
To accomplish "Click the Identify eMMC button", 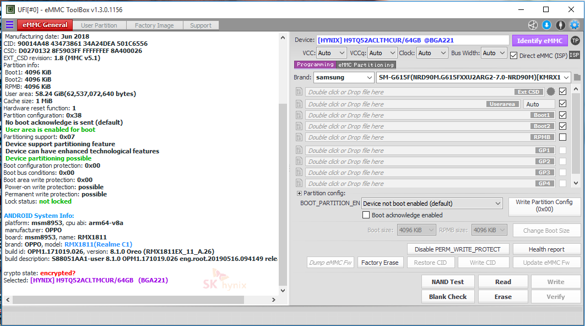I will [539, 41].
